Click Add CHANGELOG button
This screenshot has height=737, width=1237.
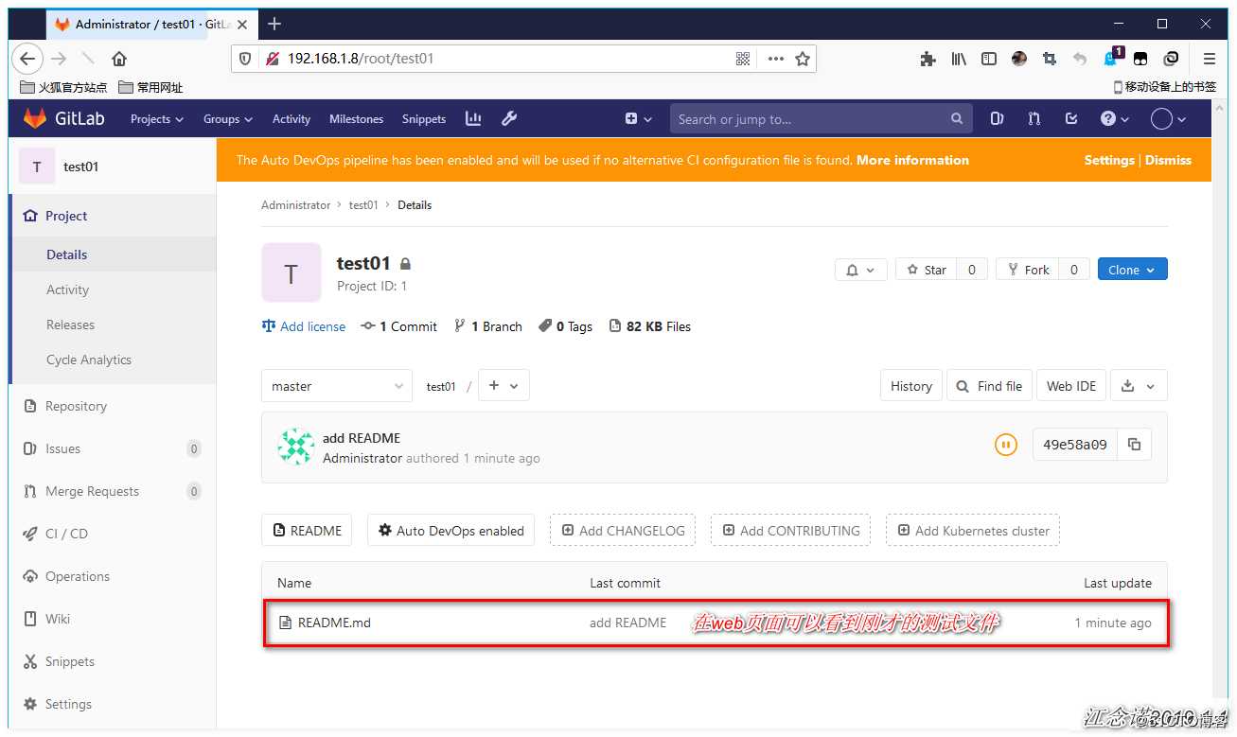(x=623, y=531)
